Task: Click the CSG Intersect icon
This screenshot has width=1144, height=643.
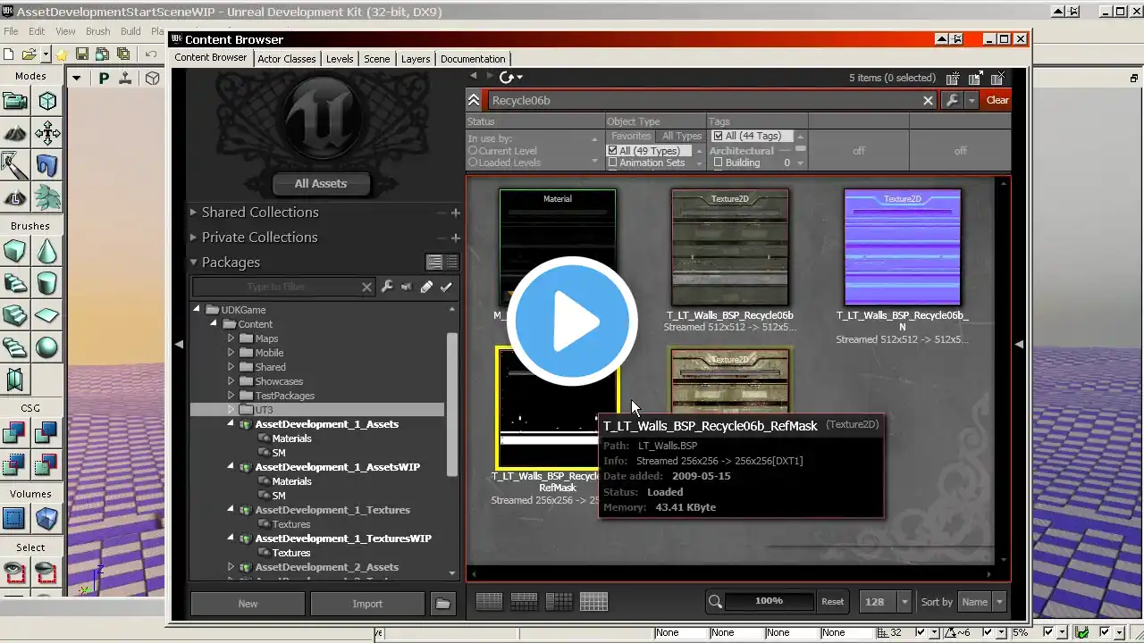Action: [14, 465]
